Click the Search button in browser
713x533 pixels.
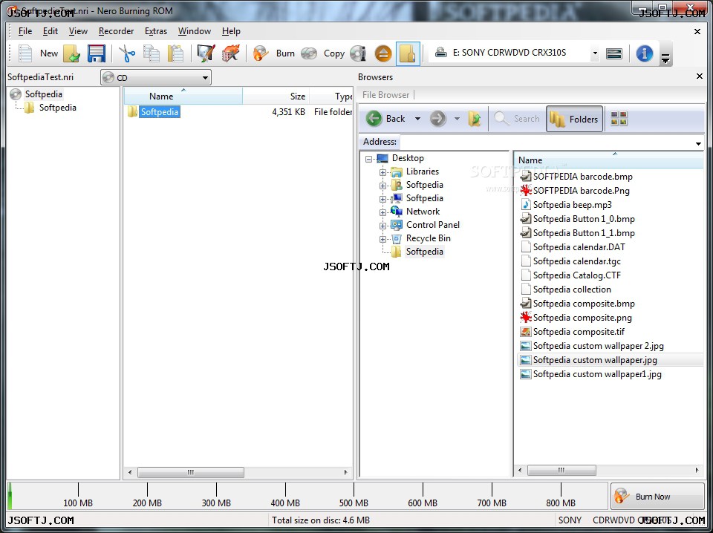click(517, 119)
